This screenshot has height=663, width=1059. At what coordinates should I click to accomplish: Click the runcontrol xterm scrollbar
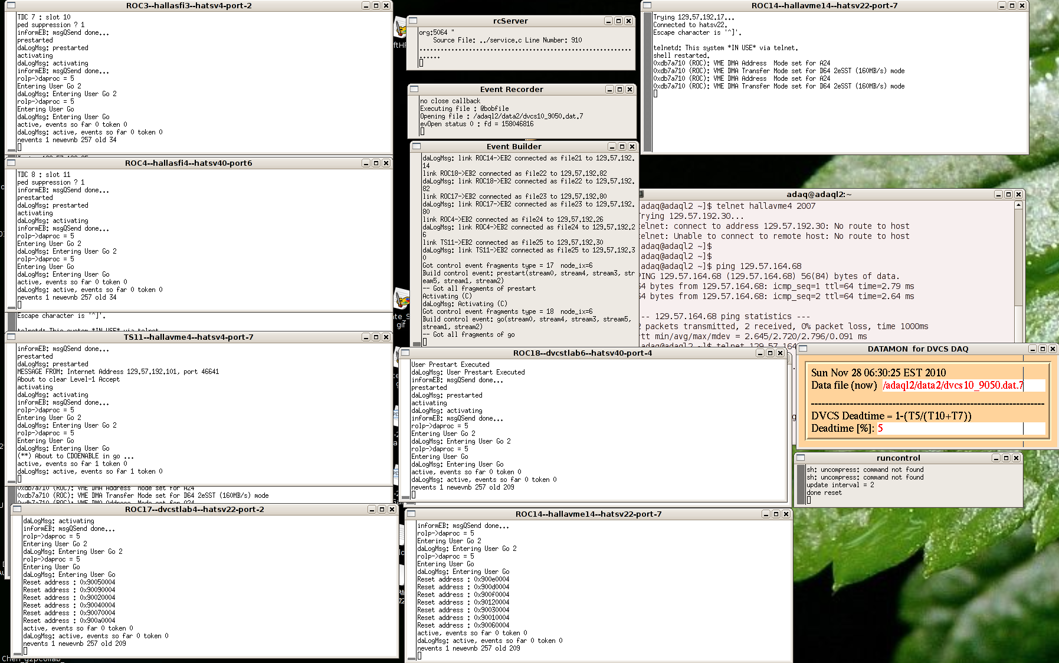(x=801, y=485)
